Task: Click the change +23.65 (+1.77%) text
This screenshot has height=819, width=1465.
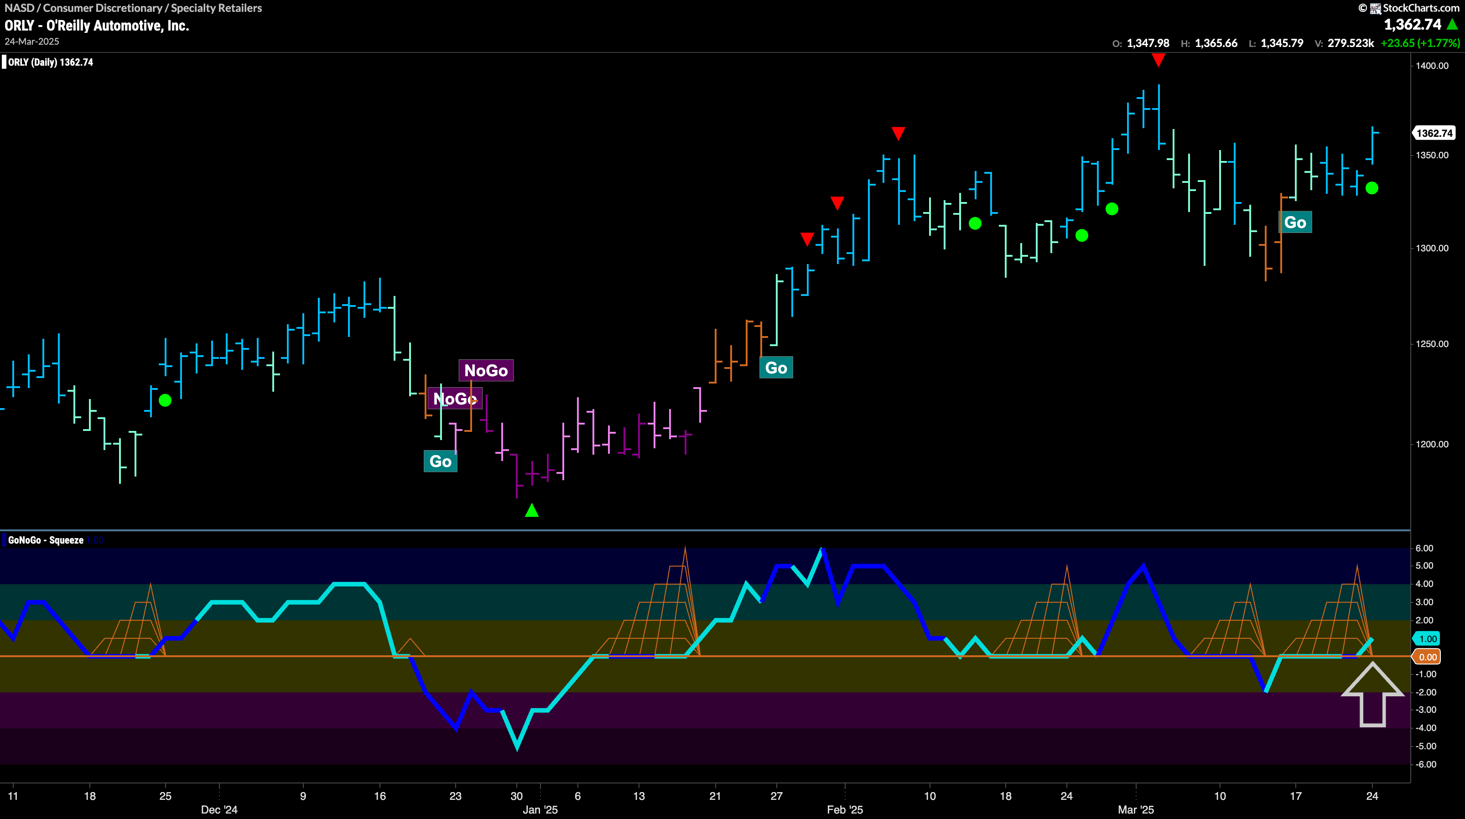Action: point(1420,43)
